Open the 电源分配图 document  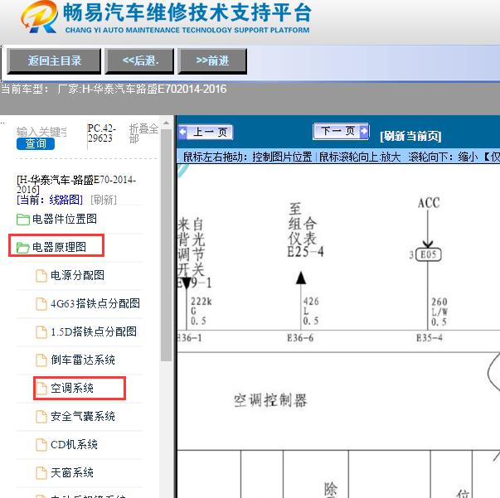coord(77,275)
